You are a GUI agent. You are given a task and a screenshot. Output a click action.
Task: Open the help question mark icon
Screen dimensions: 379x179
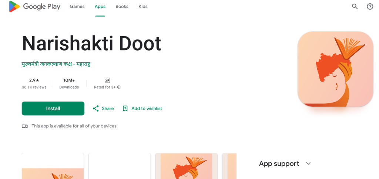coord(370,7)
